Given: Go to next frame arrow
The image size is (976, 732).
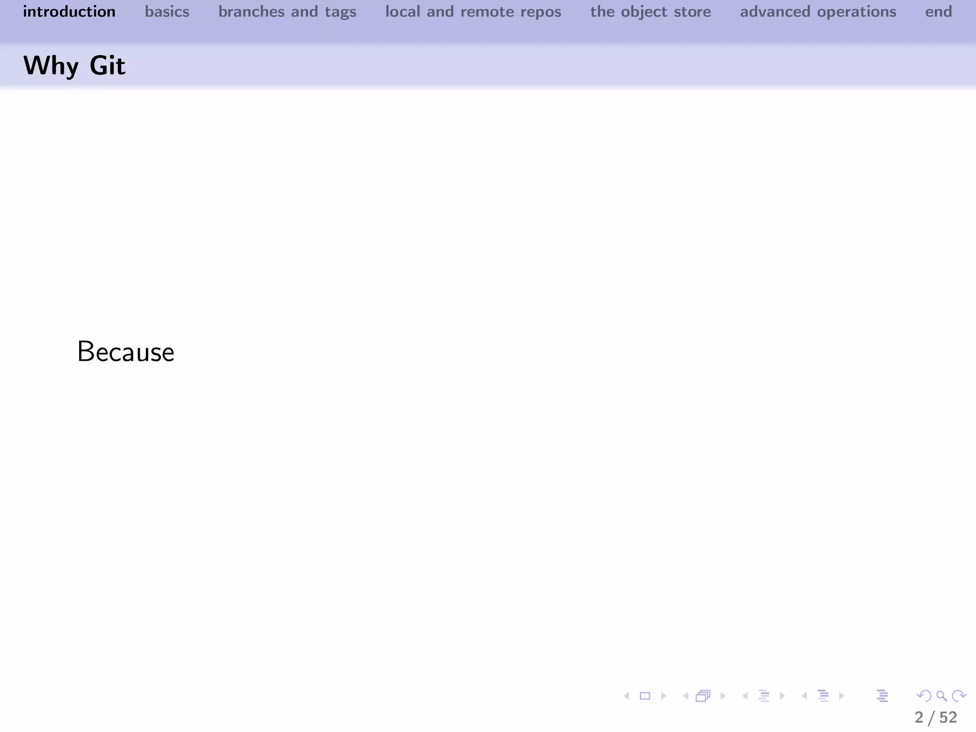Looking at the screenshot, I should point(723,696).
